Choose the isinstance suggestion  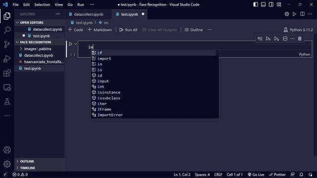click(155, 92)
